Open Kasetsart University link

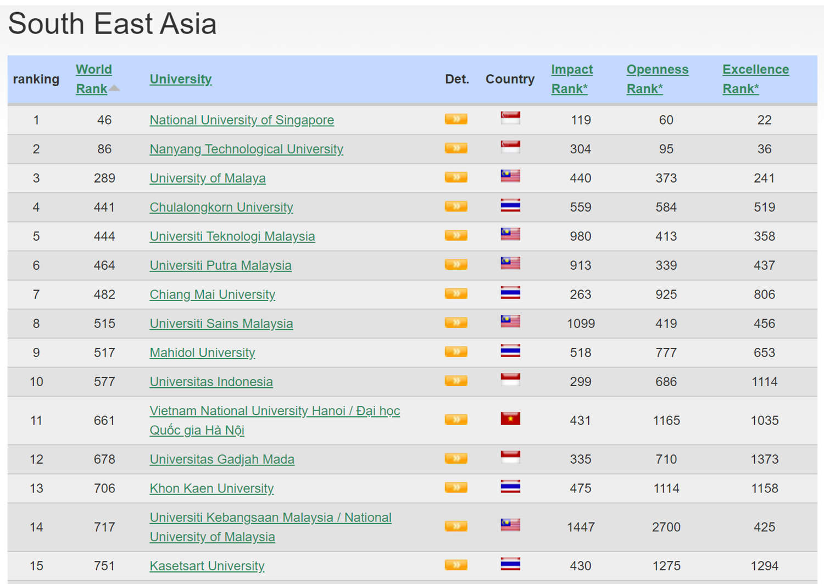pos(207,566)
